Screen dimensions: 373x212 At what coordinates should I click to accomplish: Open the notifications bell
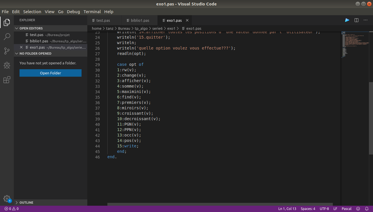[367, 209]
